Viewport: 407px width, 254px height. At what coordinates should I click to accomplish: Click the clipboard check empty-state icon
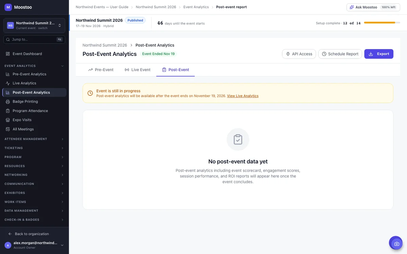click(x=238, y=140)
